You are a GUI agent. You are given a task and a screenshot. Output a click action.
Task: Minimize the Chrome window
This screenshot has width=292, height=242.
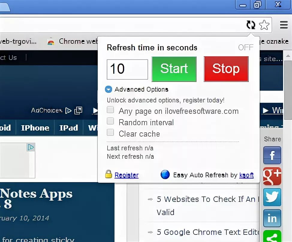click(x=243, y=4)
